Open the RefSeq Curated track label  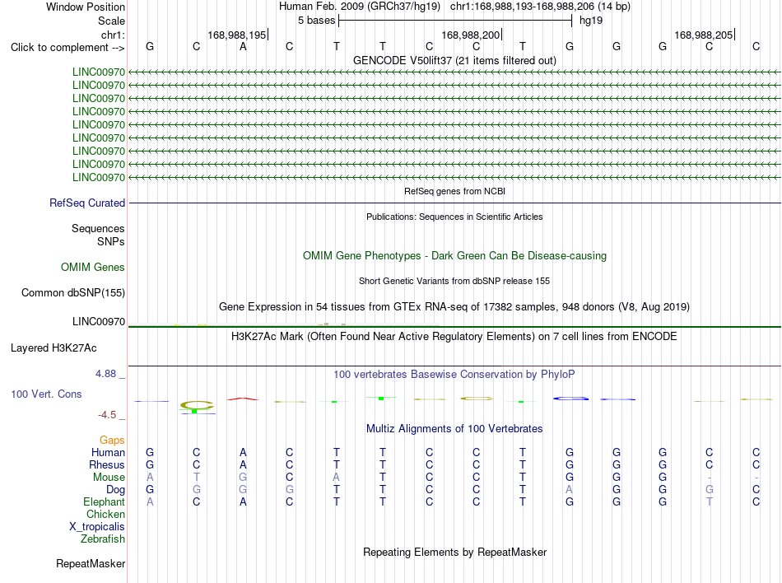click(86, 203)
